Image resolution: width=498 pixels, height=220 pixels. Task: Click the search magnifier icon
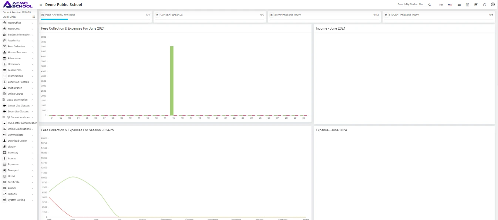pyautogui.click(x=430, y=5)
